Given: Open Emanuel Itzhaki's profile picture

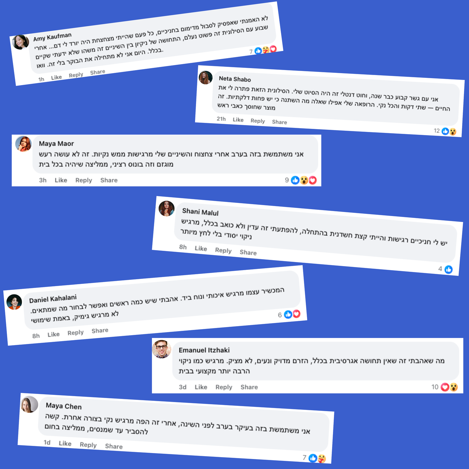Looking at the screenshot, I should pyautogui.click(x=162, y=349).
